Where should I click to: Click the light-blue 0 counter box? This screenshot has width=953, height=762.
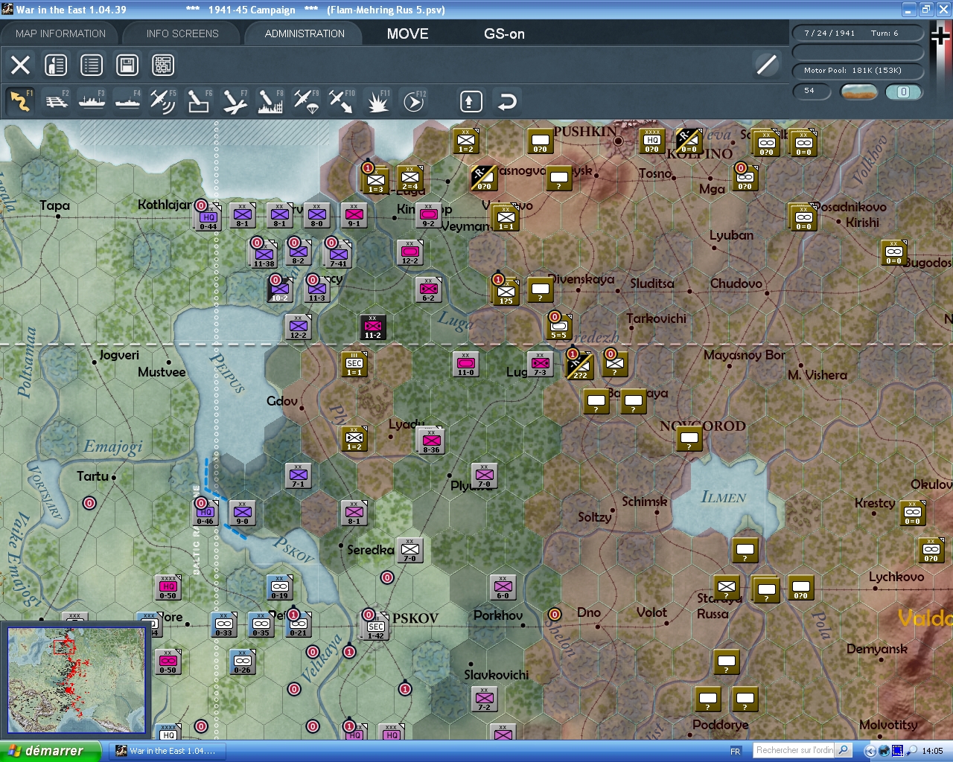point(903,92)
